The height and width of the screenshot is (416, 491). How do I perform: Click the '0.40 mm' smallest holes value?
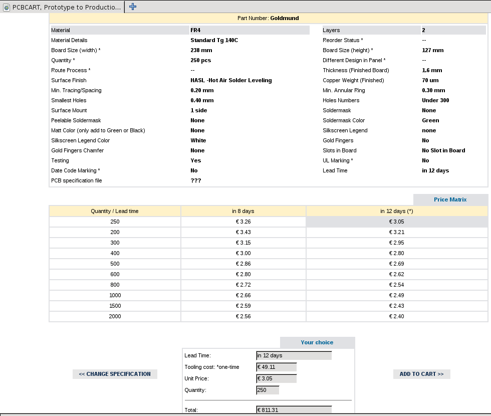(x=202, y=100)
